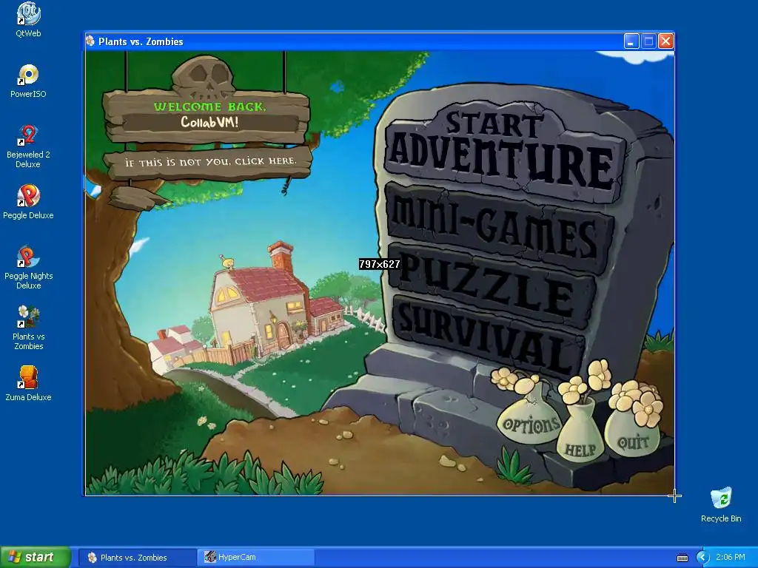The width and height of the screenshot is (758, 568).
Task: Open the QtWeb desktop shortcut
Action: tap(28, 20)
